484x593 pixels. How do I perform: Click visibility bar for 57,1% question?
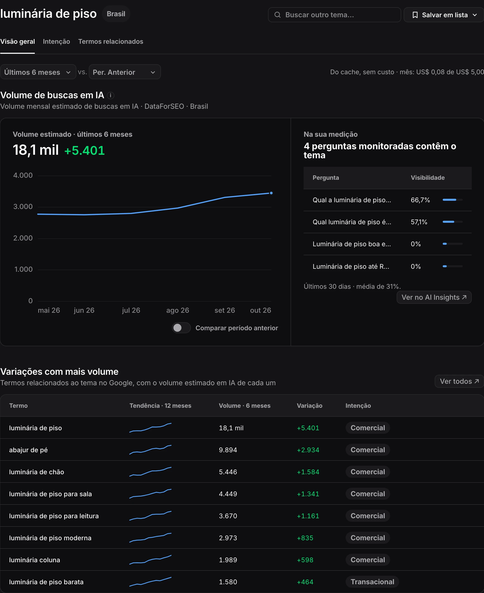(x=452, y=222)
